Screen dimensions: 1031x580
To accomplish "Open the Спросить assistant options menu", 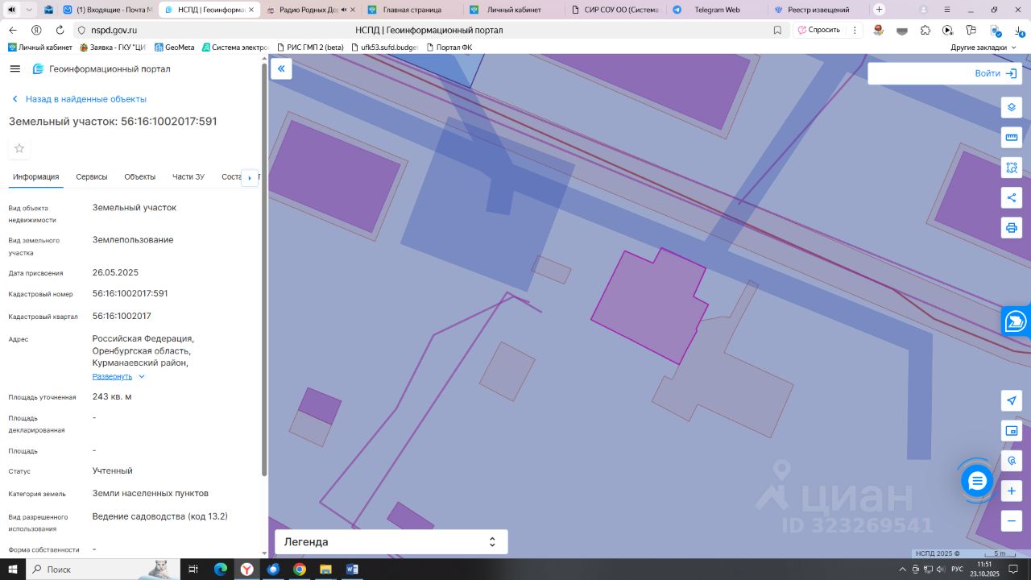I will click(855, 30).
